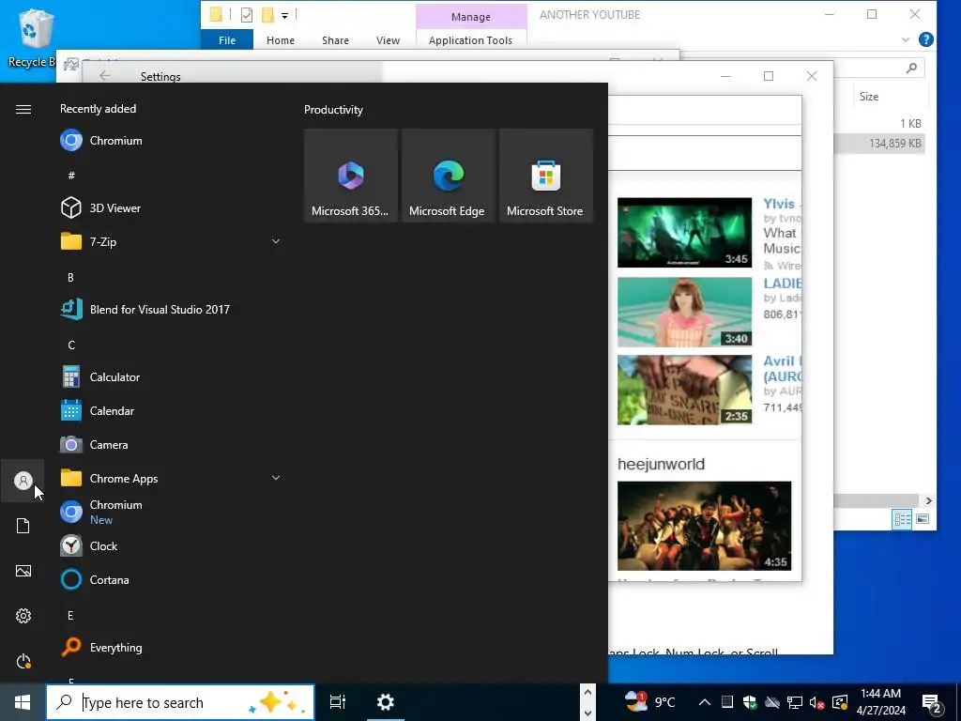Viewport: 961px width, 721px height.
Task: Open Pictures from Start sidebar
Action: pyautogui.click(x=23, y=571)
